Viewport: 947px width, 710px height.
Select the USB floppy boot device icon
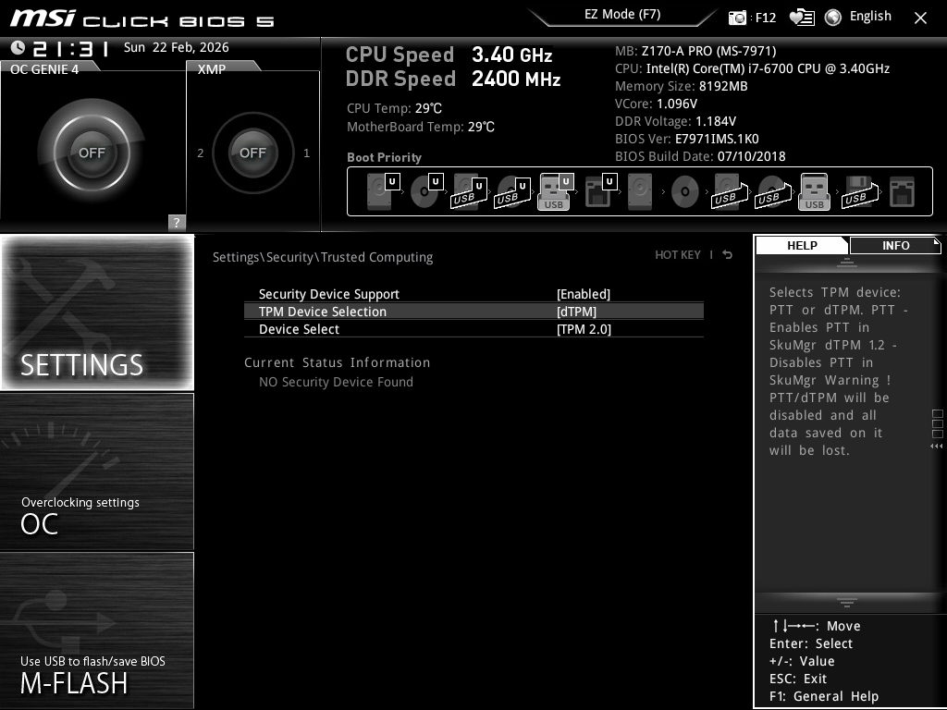click(x=859, y=192)
